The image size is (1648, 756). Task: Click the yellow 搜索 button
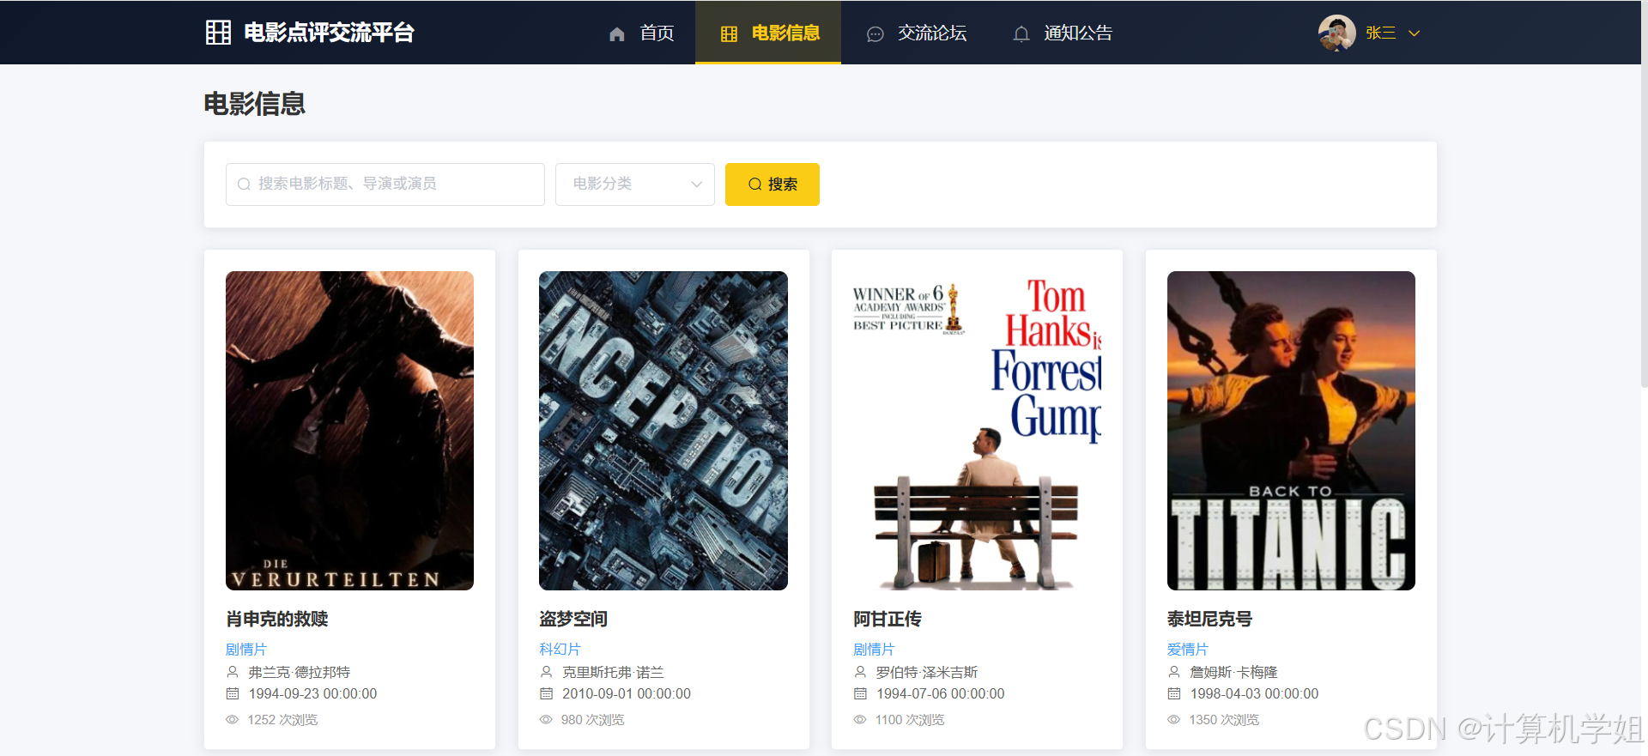(x=772, y=184)
